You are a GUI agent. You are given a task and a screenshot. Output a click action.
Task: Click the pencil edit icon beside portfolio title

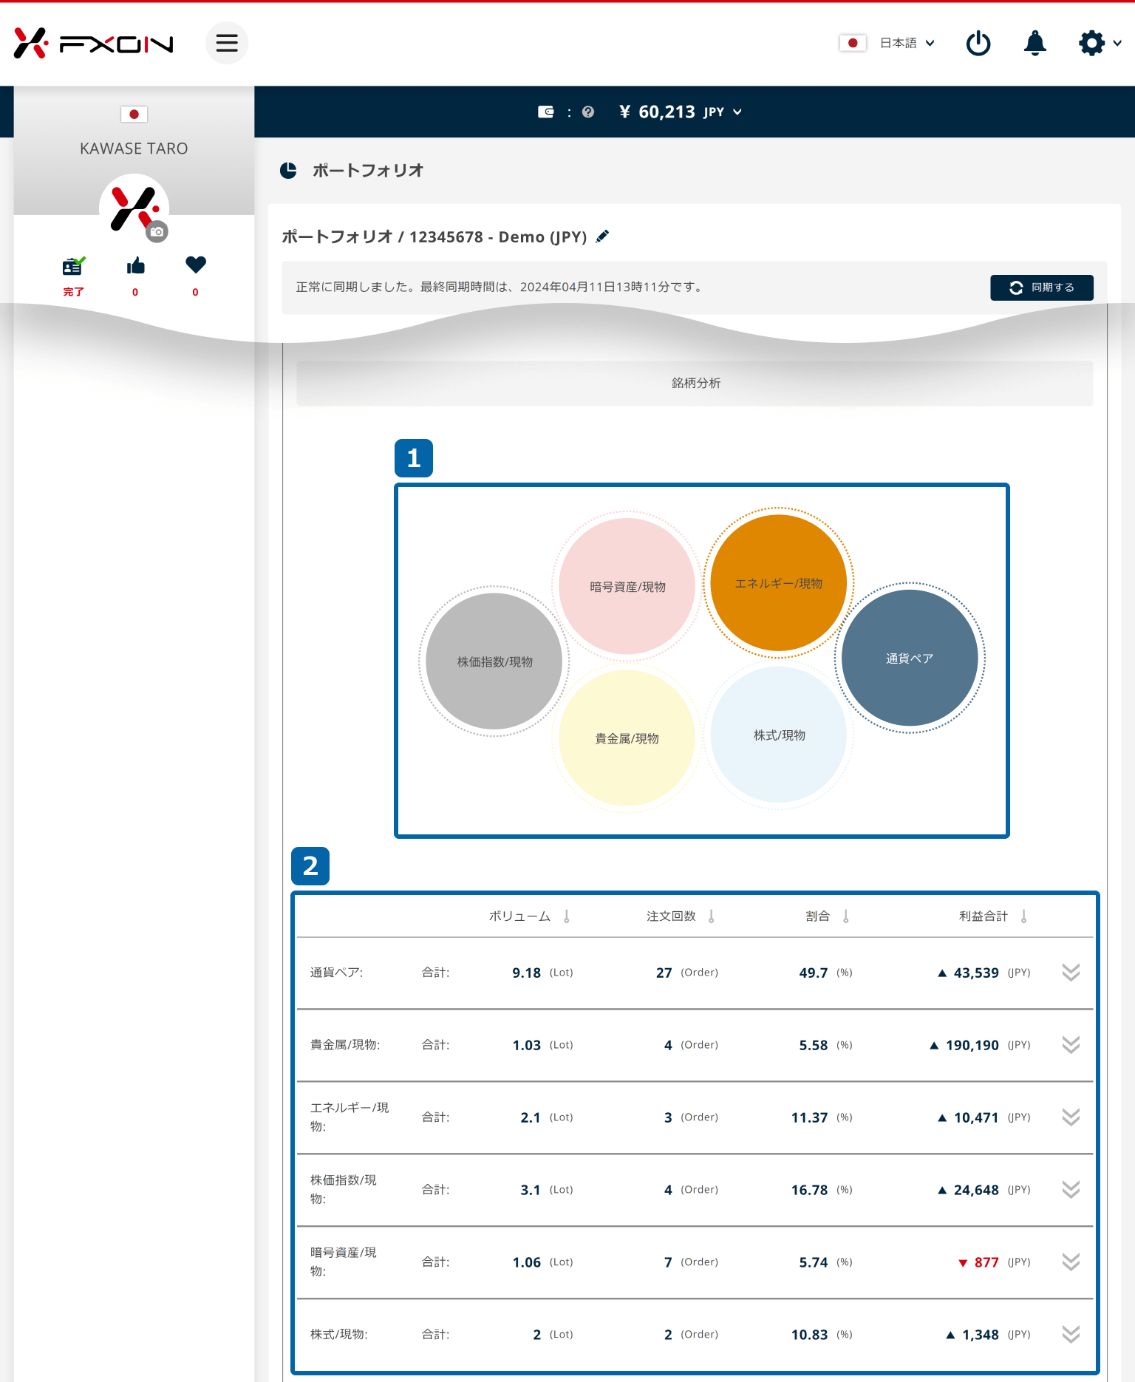[x=603, y=236]
